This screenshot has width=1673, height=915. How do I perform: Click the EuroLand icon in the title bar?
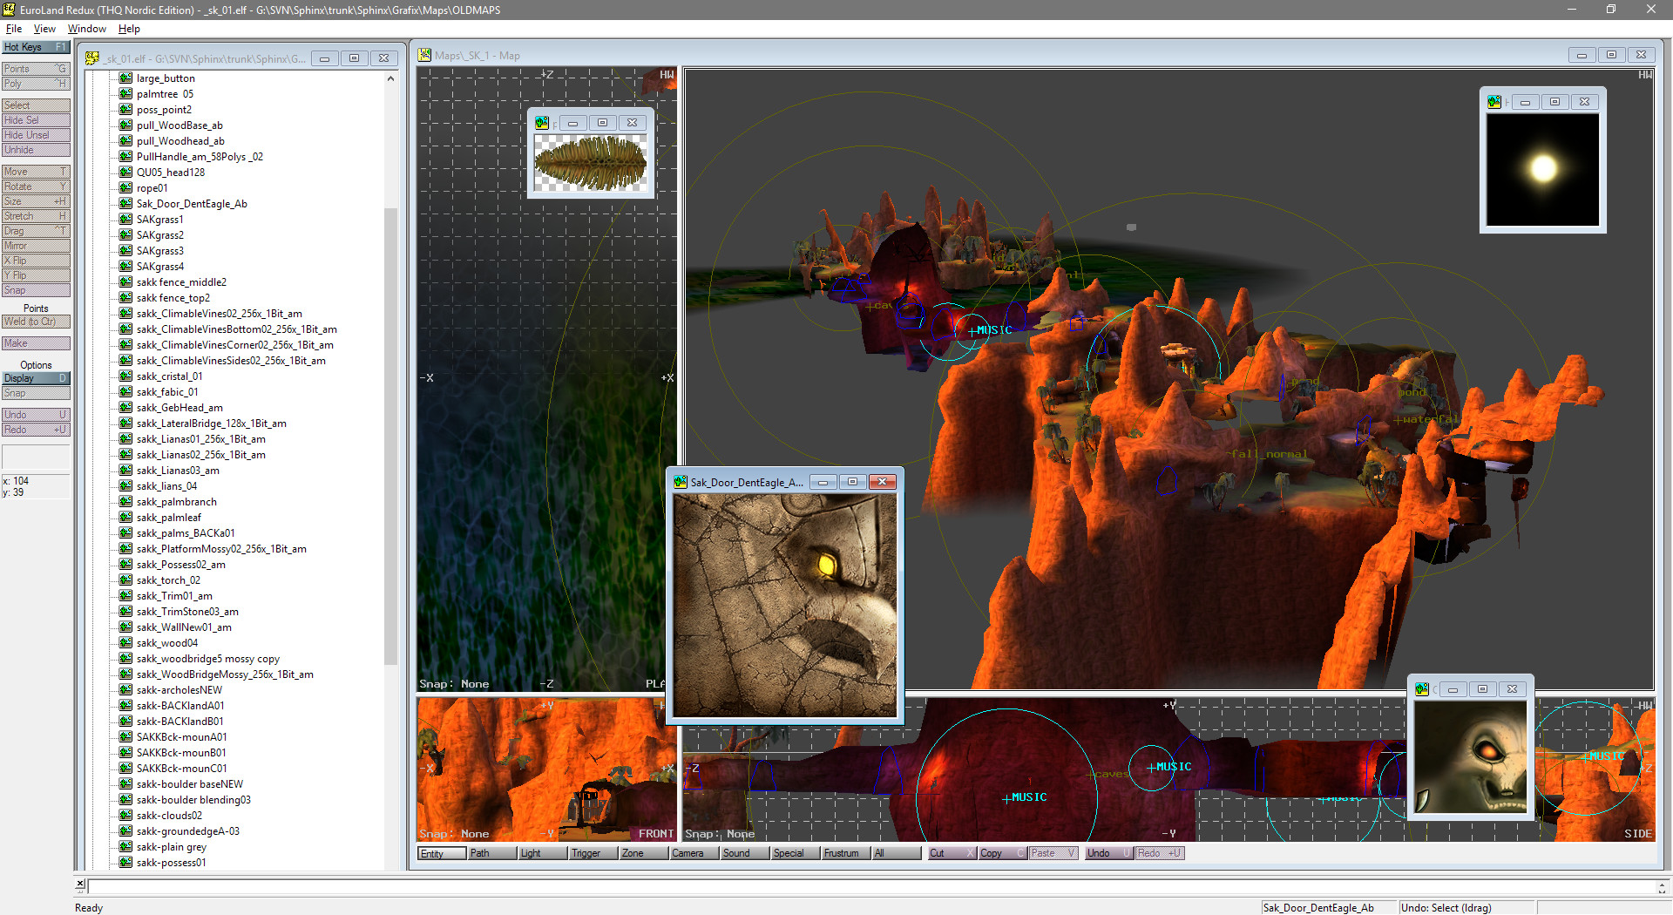coord(8,10)
